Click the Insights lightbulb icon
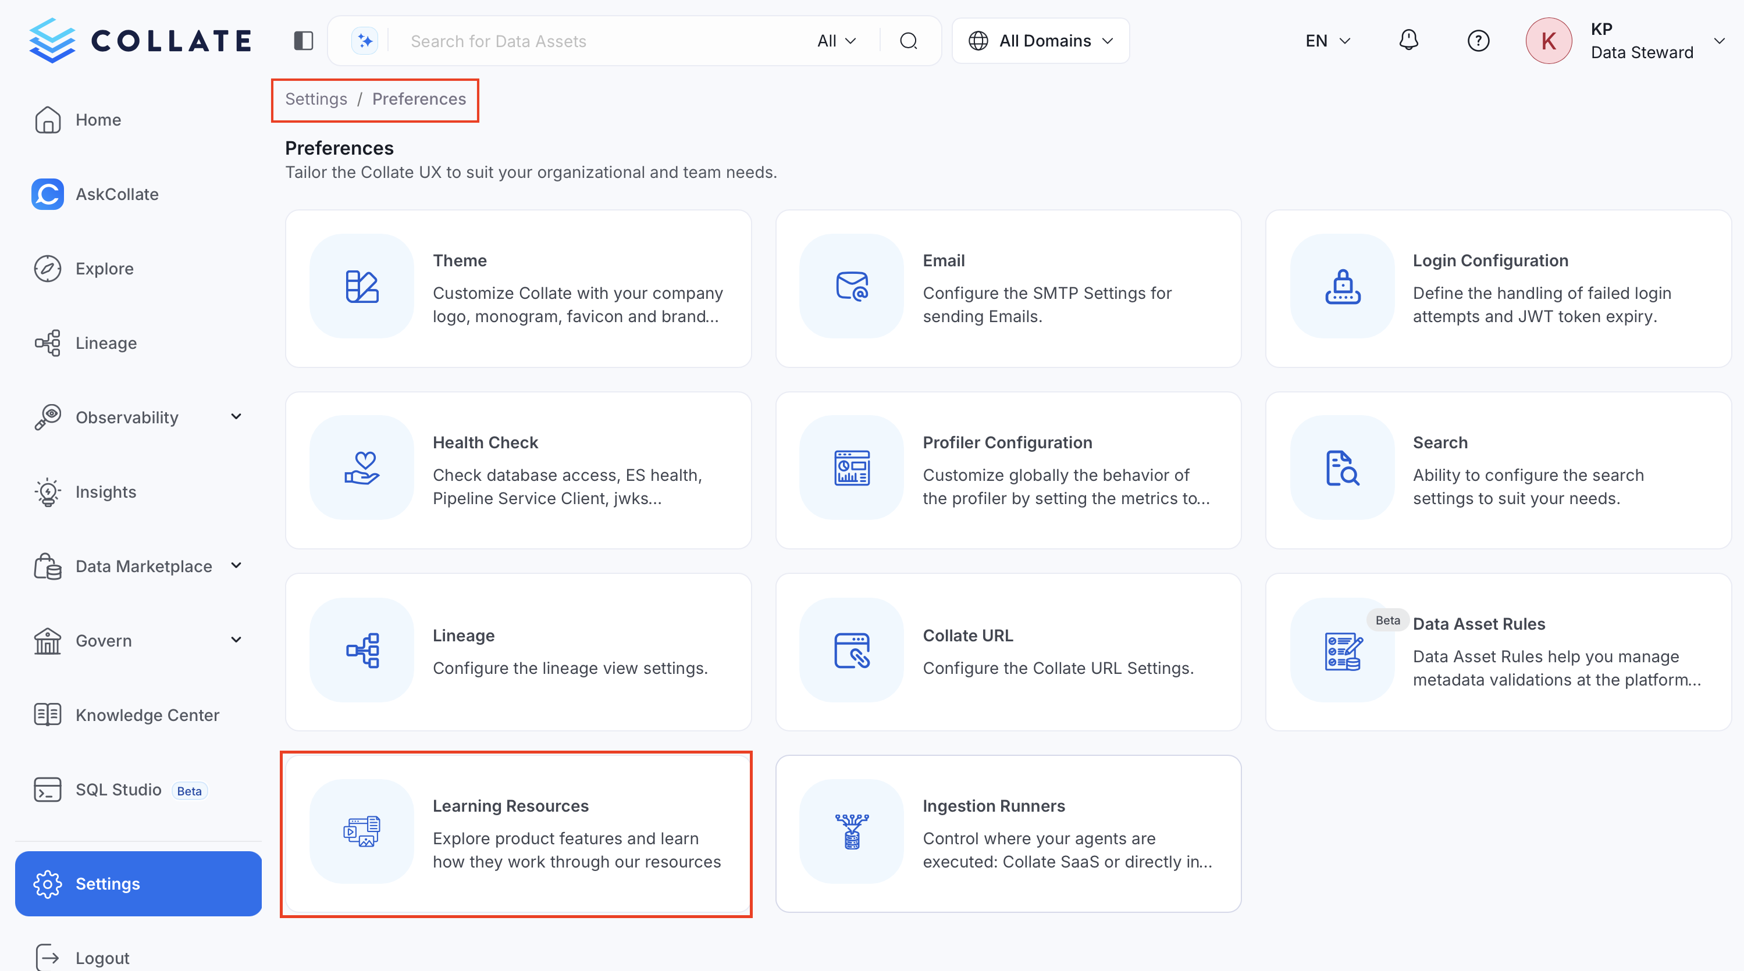1744x971 pixels. 47,492
